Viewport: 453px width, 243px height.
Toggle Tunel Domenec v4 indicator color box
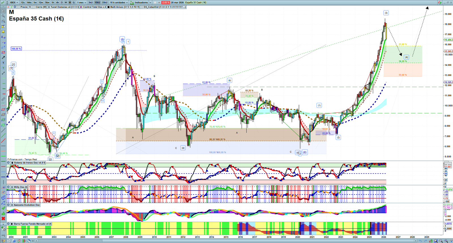coord(49,7)
